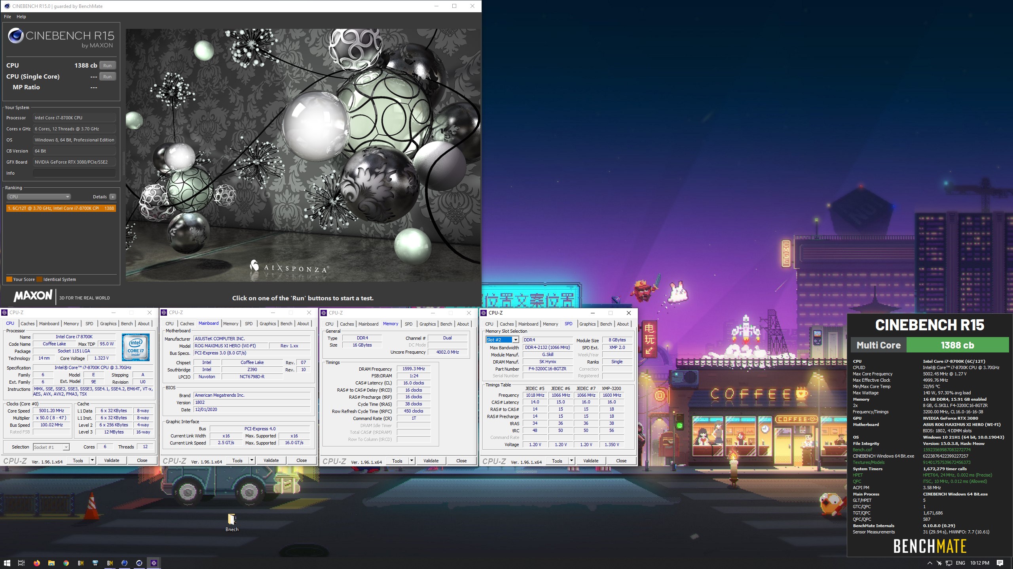This screenshot has height=569, width=1013.
Task: Launch Google Chrome from the taskbar
Action: tap(66, 563)
